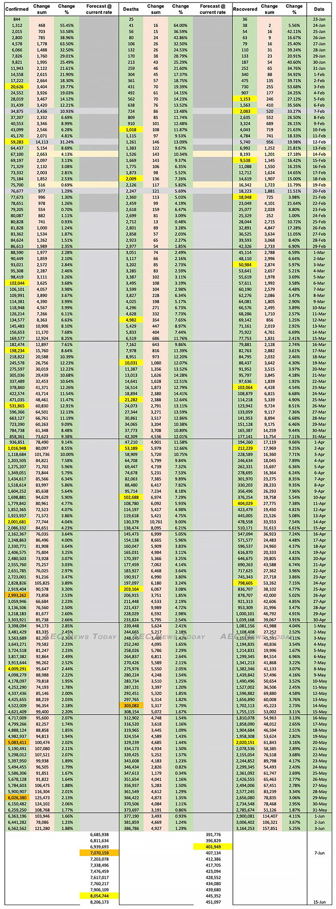Select last confirmed forecast 8,206,173

tap(99, 902)
